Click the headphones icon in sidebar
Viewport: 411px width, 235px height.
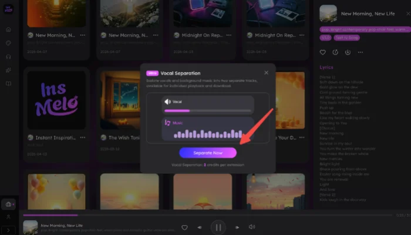click(8, 57)
